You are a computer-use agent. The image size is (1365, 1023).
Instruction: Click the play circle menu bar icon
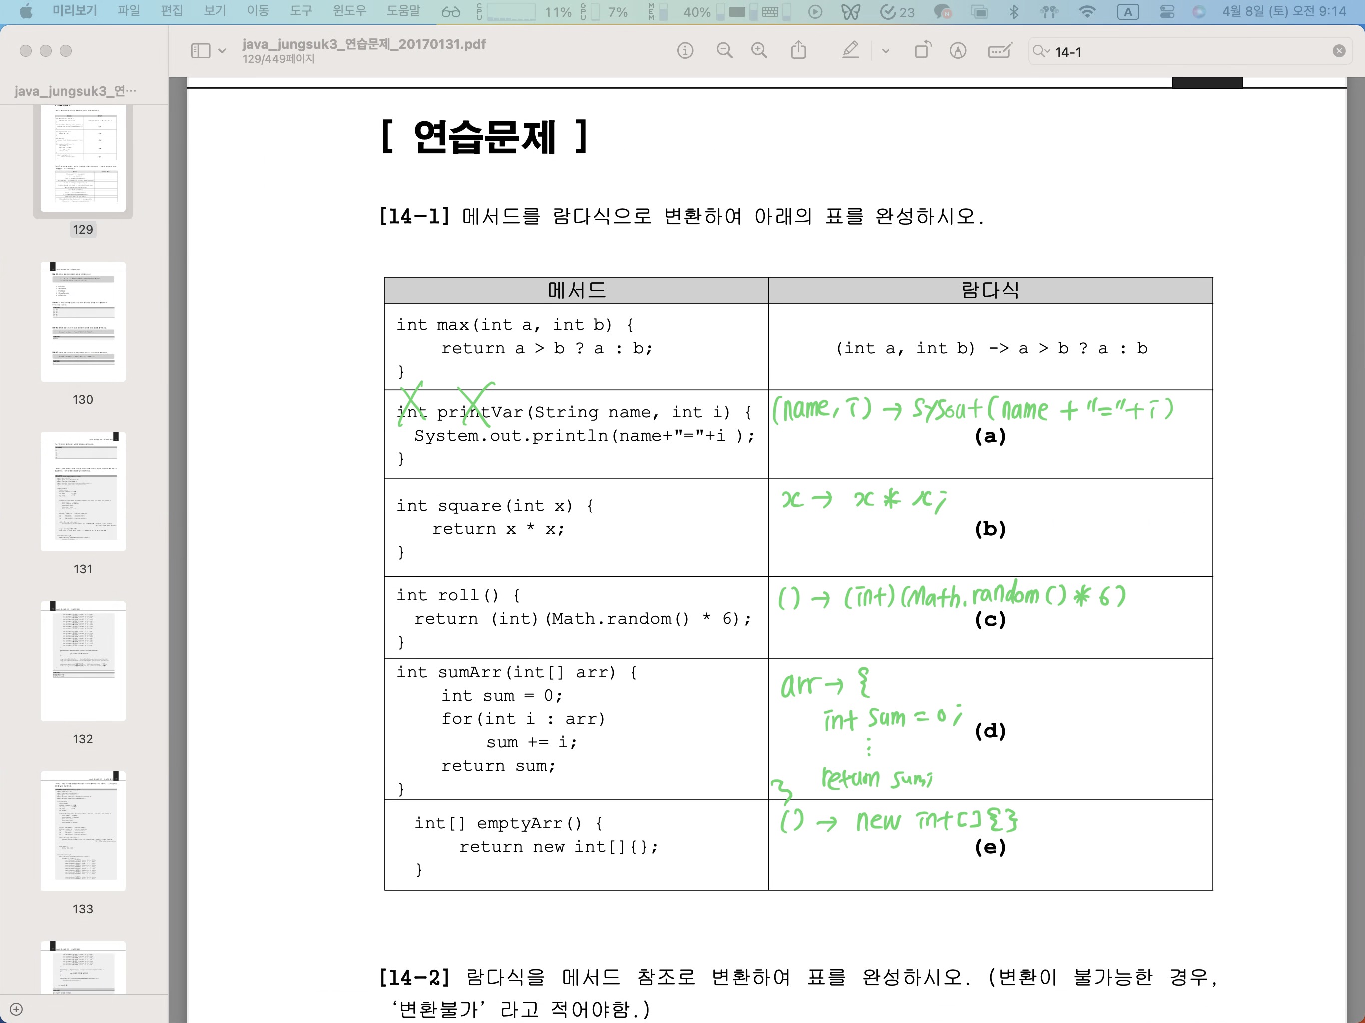click(815, 11)
